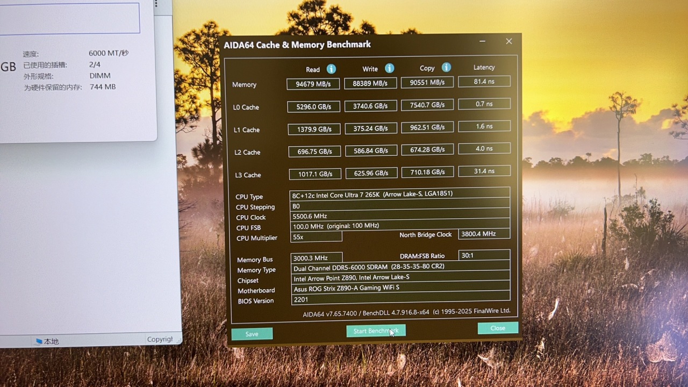Click the CPU Multiplier value 55x
Viewport: 688px width, 387px height.
click(316, 236)
